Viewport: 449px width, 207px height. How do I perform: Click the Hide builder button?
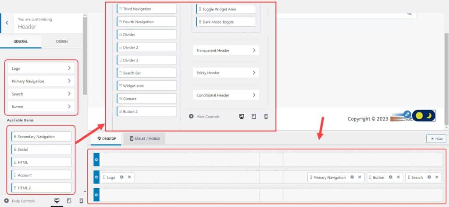[436, 138]
